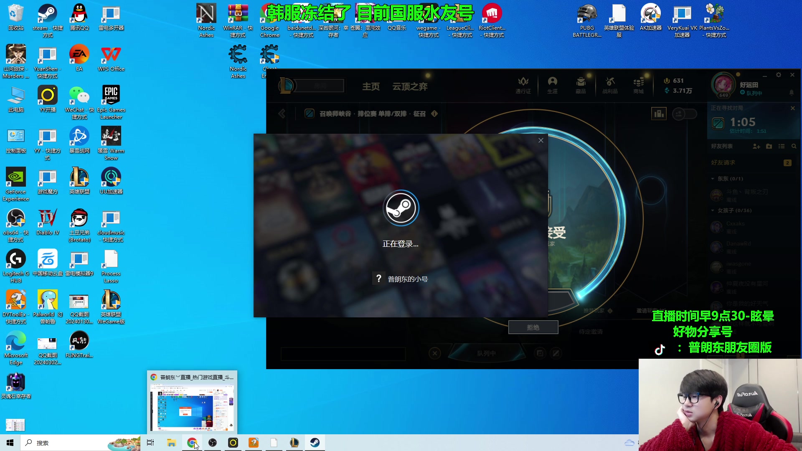Click the 普朗东的小号 account entry
The width and height of the screenshot is (802, 451).
(x=400, y=279)
